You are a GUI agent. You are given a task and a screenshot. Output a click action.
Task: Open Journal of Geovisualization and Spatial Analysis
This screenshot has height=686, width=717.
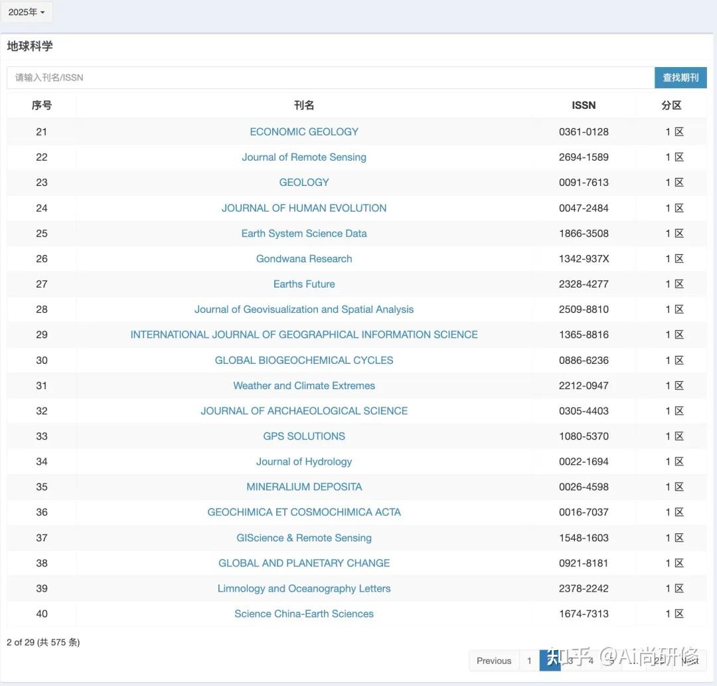[304, 309]
